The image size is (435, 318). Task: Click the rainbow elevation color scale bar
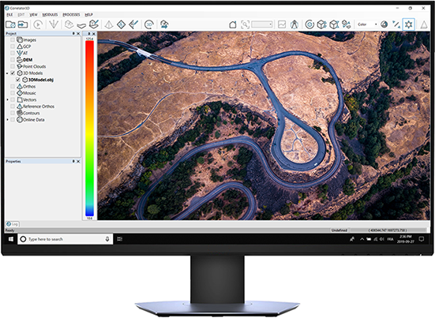point(89,128)
